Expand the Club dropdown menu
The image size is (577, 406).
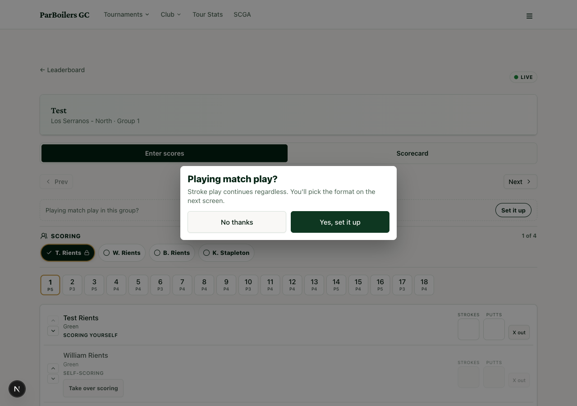click(x=170, y=14)
